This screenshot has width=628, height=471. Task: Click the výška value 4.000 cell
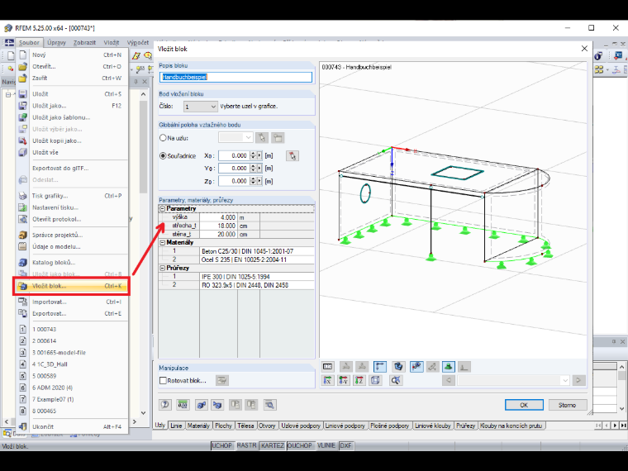click(x=218, y=217)
